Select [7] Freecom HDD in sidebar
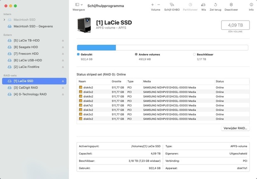Viewport: 257px width, 179px height. (34, 54)
